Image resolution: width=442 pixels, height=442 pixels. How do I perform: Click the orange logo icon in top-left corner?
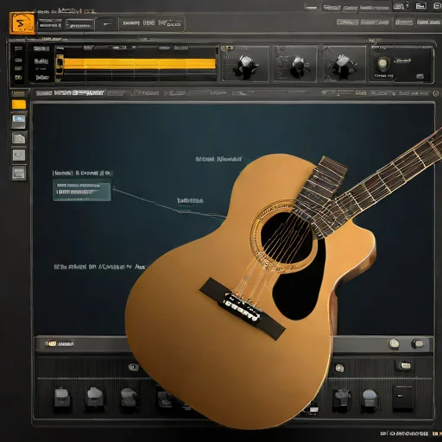(22, 23)
